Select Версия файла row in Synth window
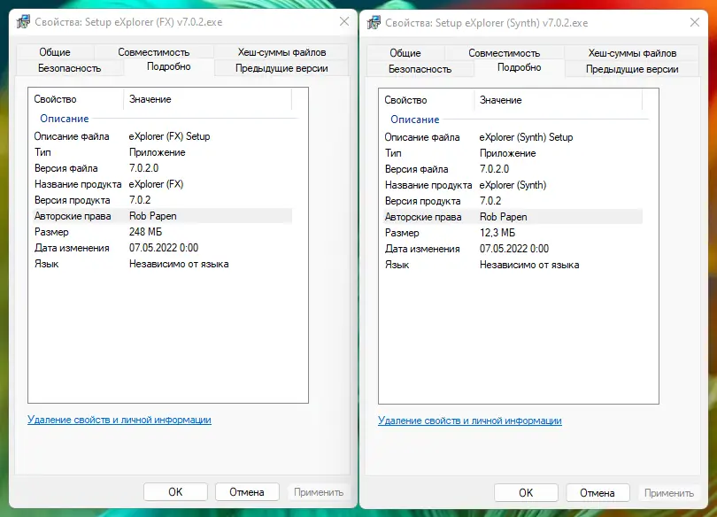 (513, 169)
